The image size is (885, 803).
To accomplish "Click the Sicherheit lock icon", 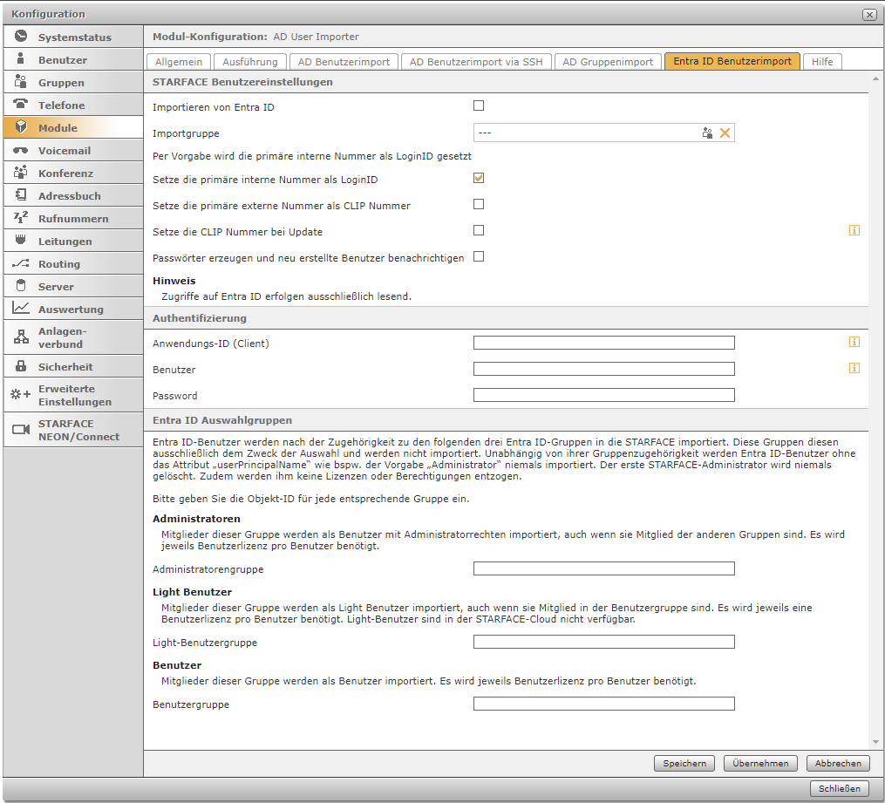I will coord(21,365).
